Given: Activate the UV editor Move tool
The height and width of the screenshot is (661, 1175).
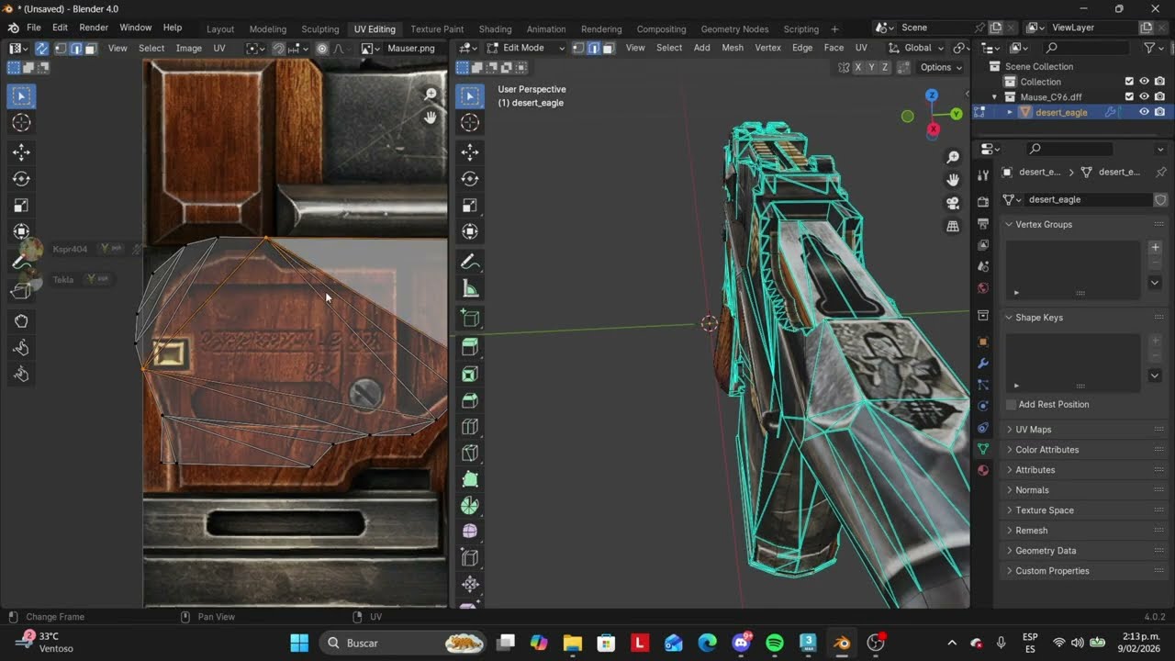Looking at the screenshot, I should pos(21,152).
